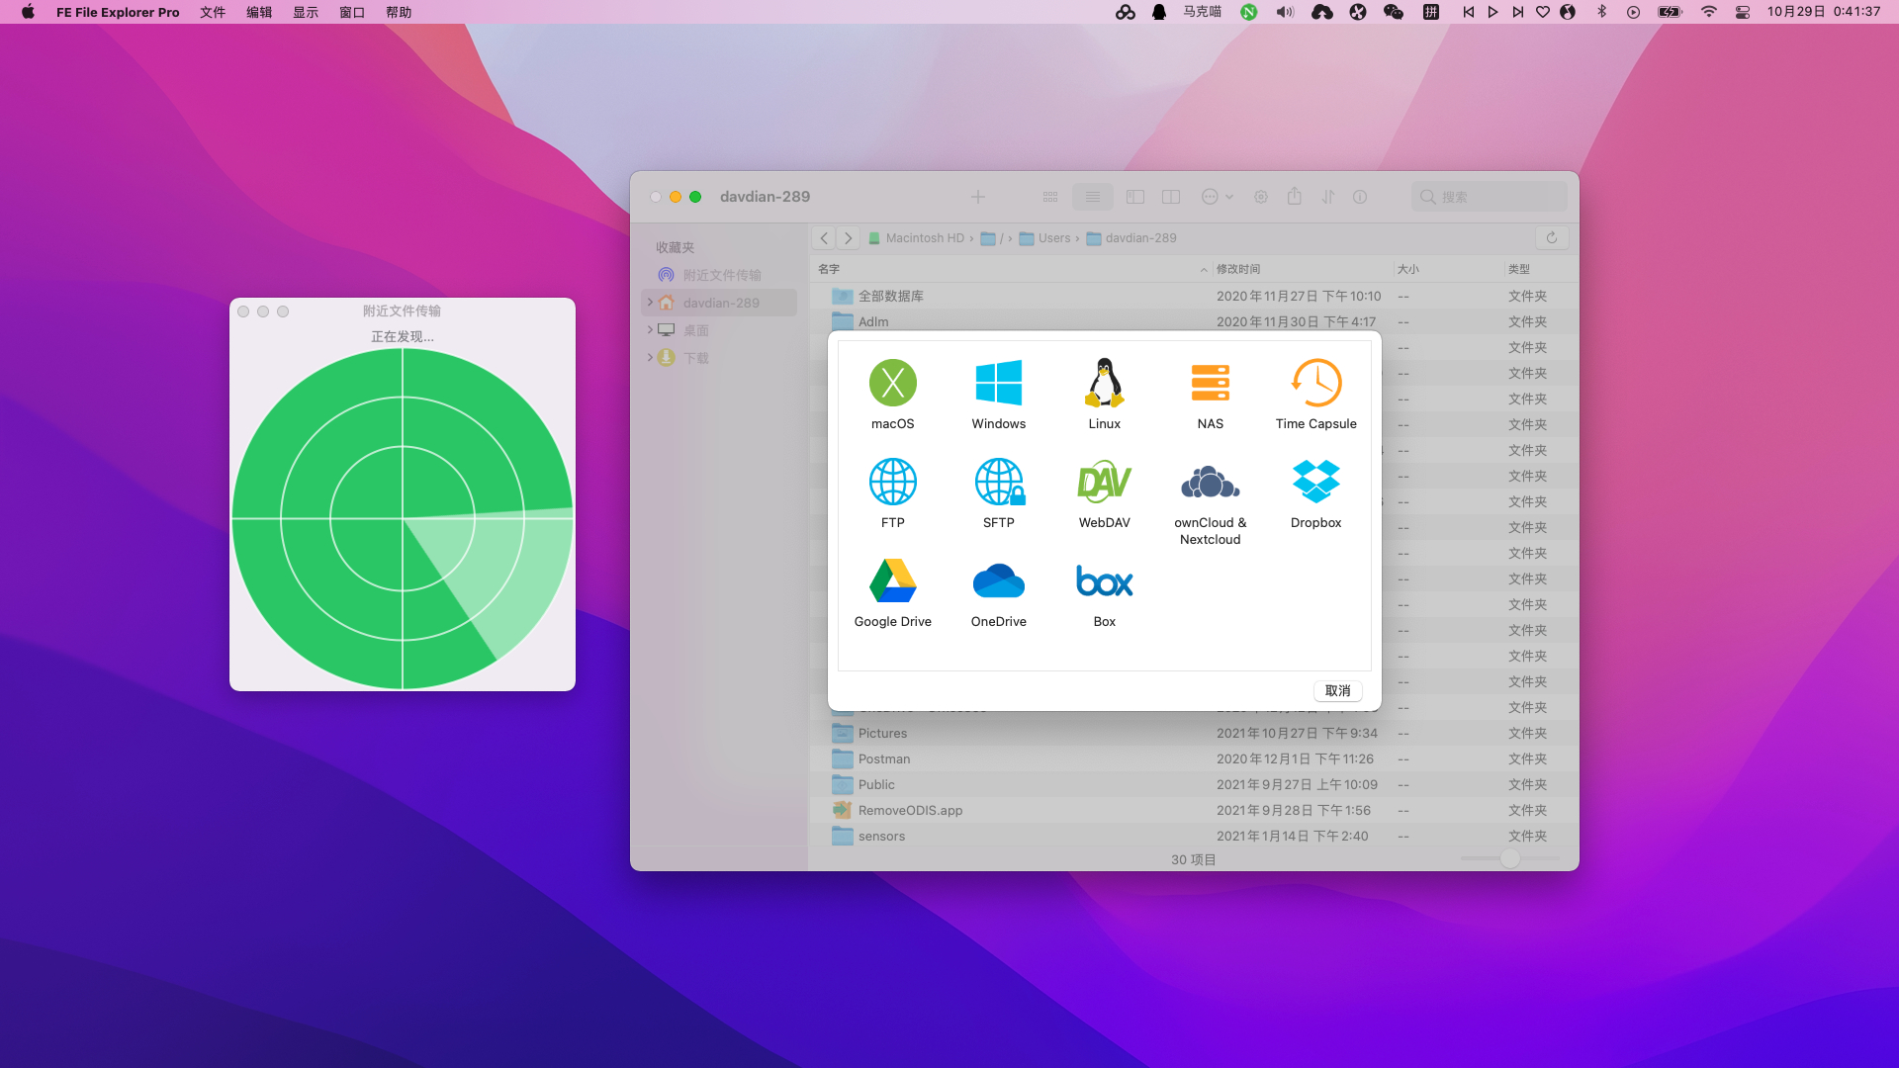The image size is (1899, 1068).
Task: Choose the OneDrive cloud icon
Action: tap(998, 581)
